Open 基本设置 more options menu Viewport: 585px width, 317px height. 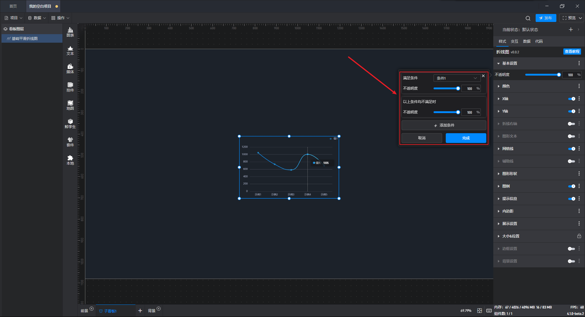[x=579, y=63]
